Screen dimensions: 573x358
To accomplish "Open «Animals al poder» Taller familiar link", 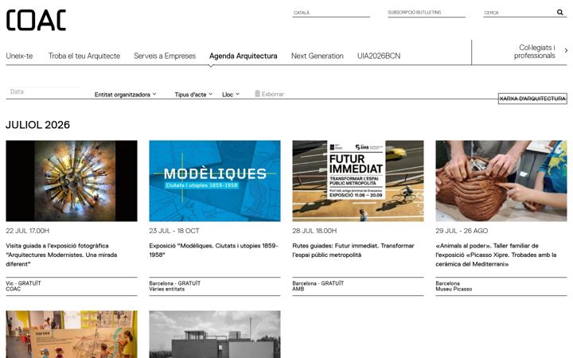I will [x=496, y=255].
